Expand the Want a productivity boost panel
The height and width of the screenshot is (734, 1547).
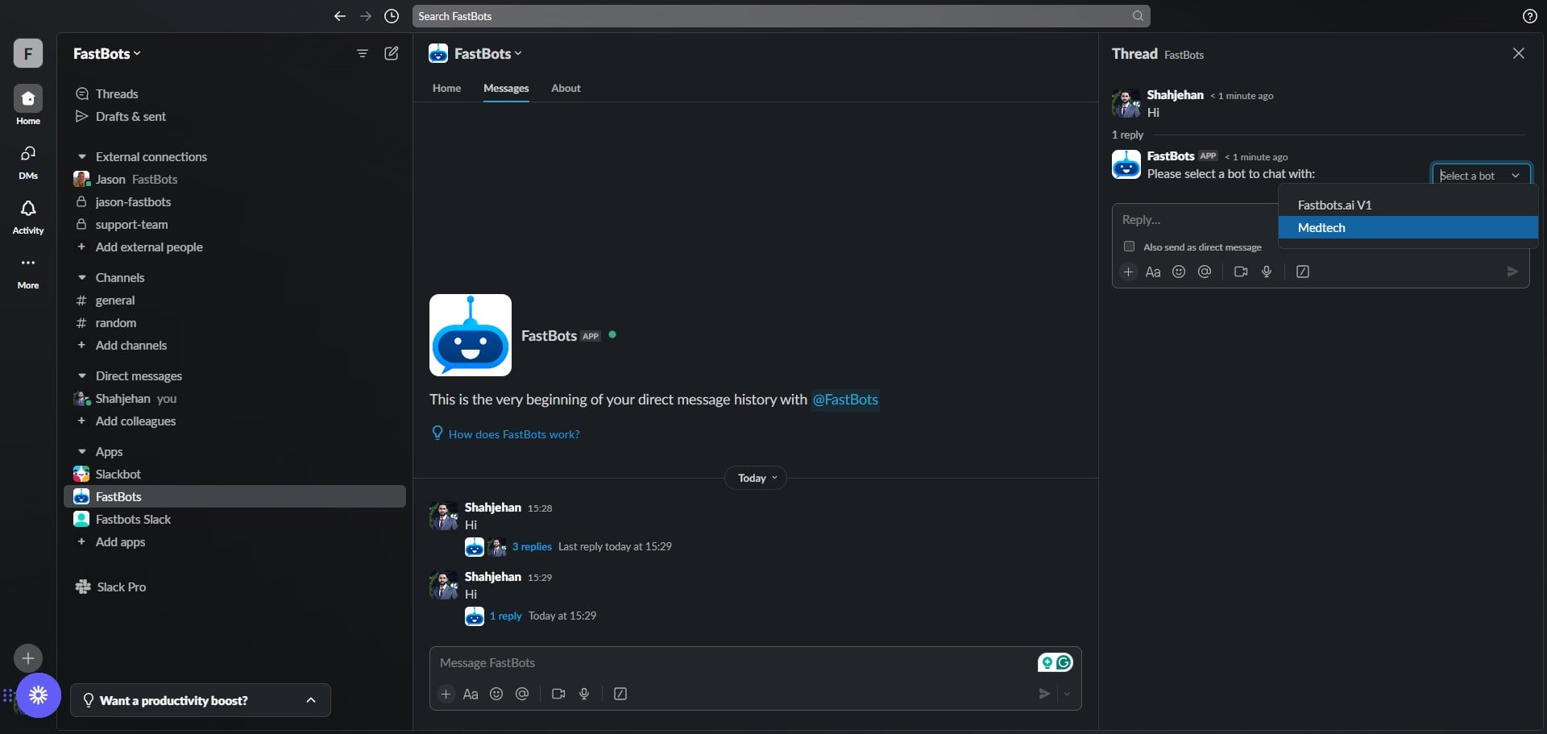tap(201, 700)
